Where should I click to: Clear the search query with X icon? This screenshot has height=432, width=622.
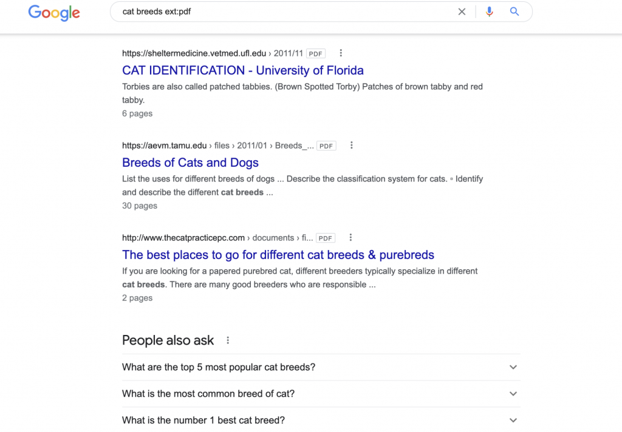[x=462, y=12]
